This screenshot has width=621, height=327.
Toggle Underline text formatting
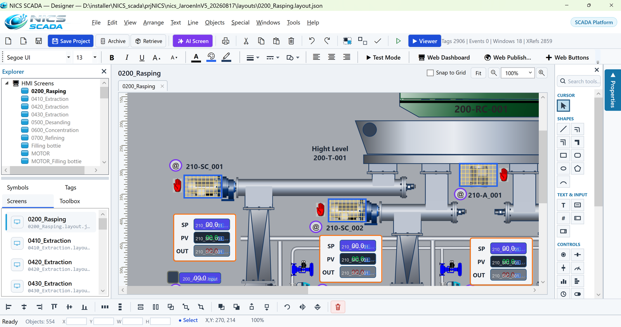pos(142,57)
